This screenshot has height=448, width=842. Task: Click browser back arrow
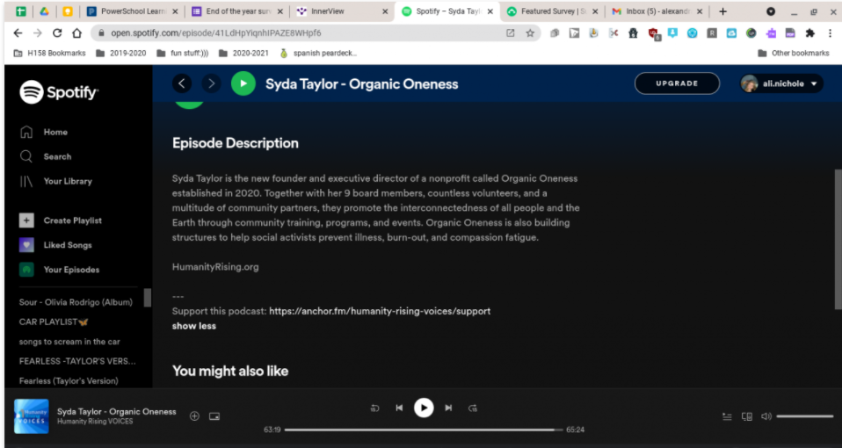point(18,33)
